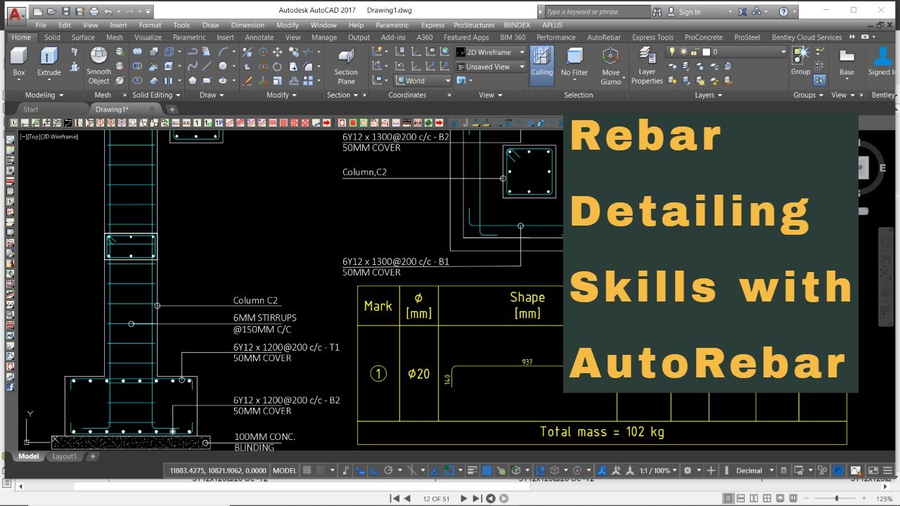Click the layer 0 white color swatch

706,52
